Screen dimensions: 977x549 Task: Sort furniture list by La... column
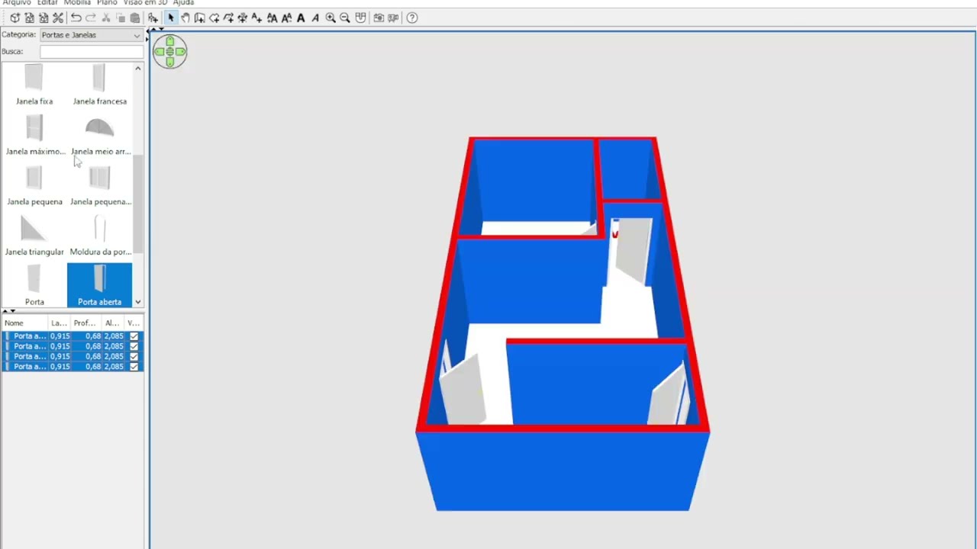point(60,323)
